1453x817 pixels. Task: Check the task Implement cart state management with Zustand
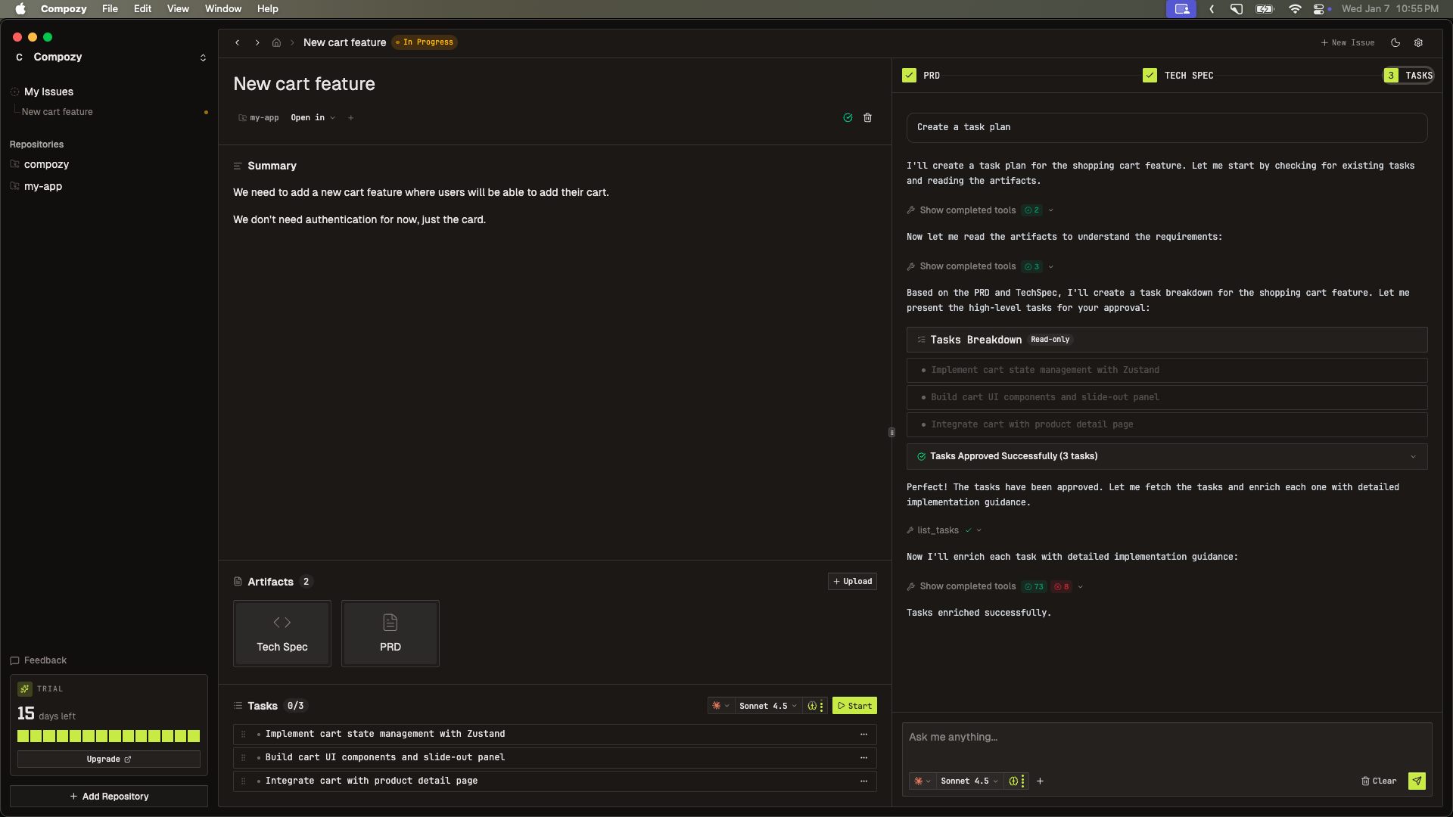pyautogui.click(x=258, y=734)
